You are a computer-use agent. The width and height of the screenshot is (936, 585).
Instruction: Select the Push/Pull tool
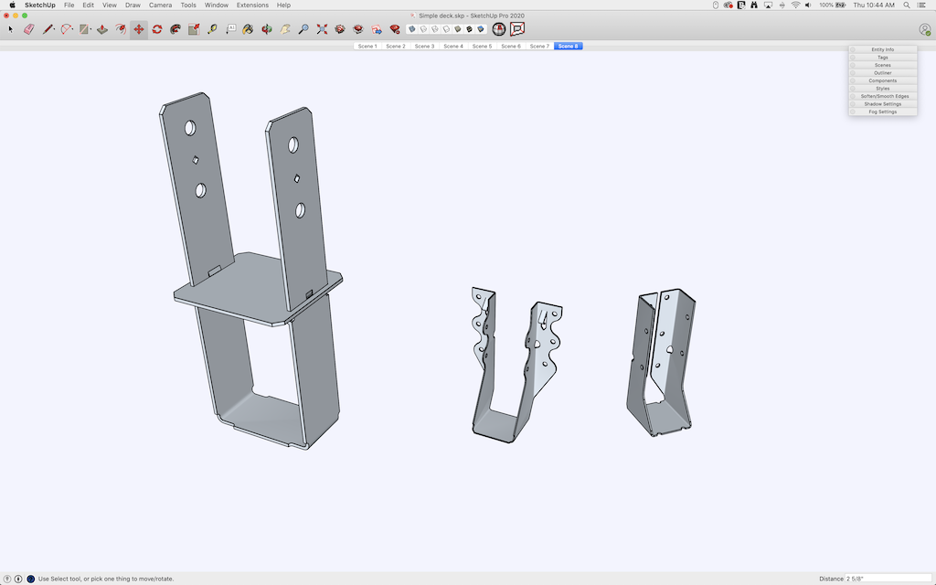pos(102,29)
